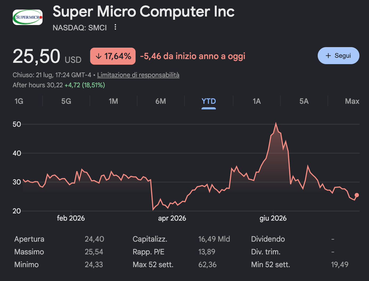Open the three-dot options menu
369x281 pixels.
click(x=115, y=27)
